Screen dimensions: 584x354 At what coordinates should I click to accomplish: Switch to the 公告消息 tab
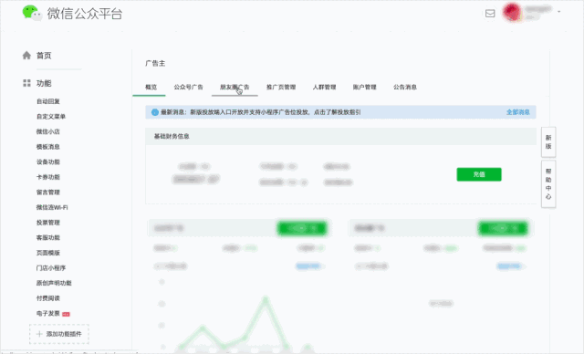point(405,87)
